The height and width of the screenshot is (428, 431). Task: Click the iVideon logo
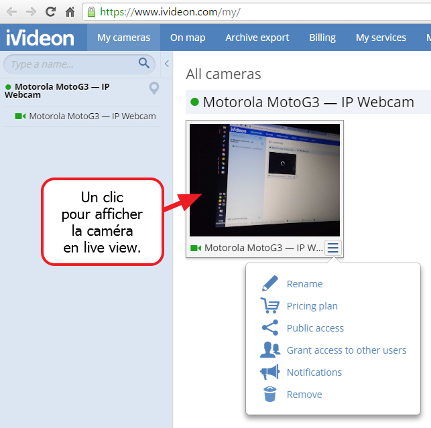pos(40,38)
